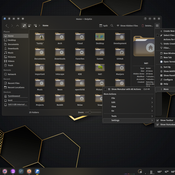Open the Important folder

coord(40,69)
